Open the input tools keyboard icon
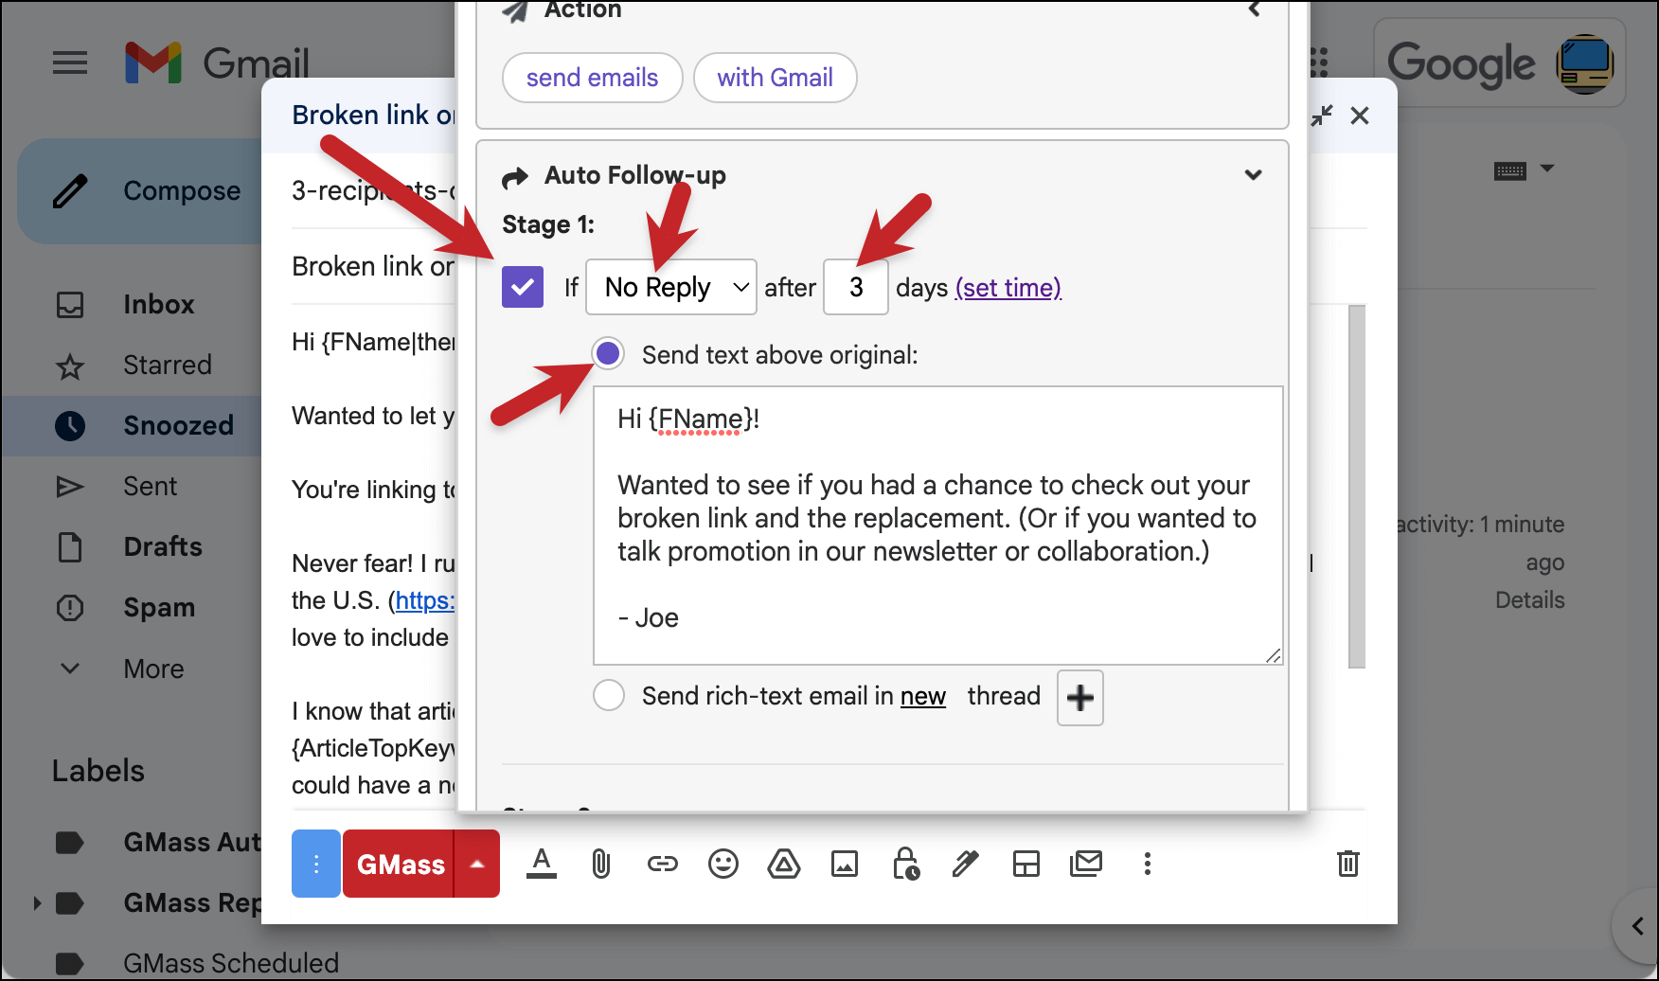1659x981 pixels. point(1510,170)
